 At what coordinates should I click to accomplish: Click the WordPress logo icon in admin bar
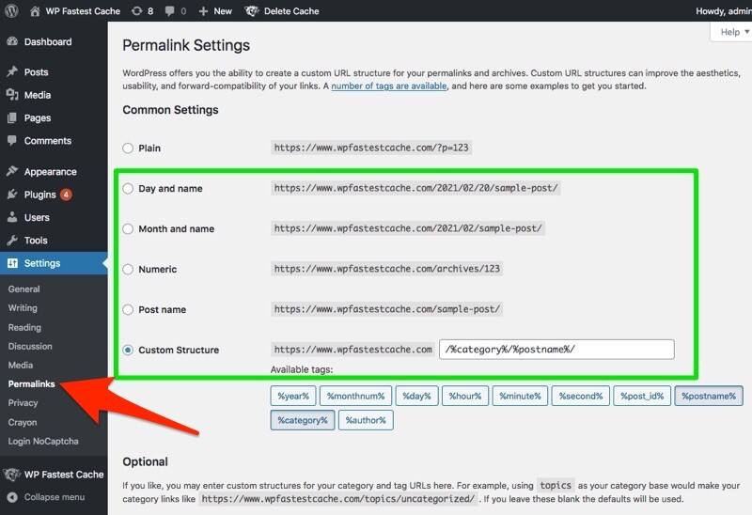click(x=12, y=11)
